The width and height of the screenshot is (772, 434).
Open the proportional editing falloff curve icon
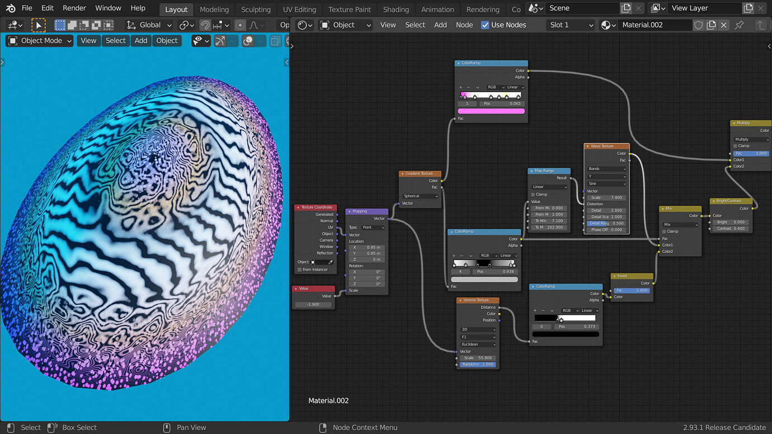tap(256, 25)
